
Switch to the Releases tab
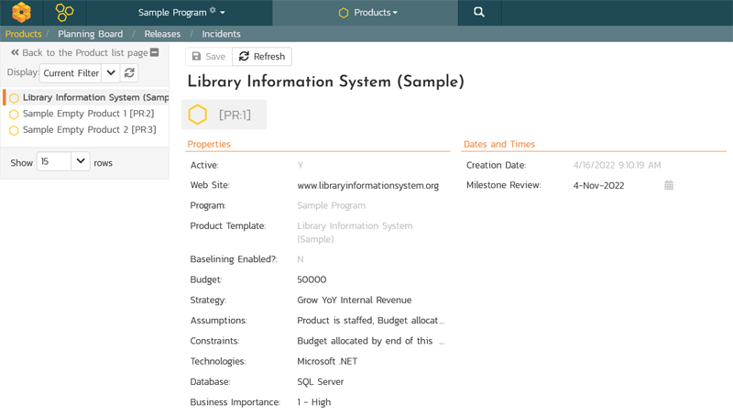pyautogui.click(x=162, y=34)
